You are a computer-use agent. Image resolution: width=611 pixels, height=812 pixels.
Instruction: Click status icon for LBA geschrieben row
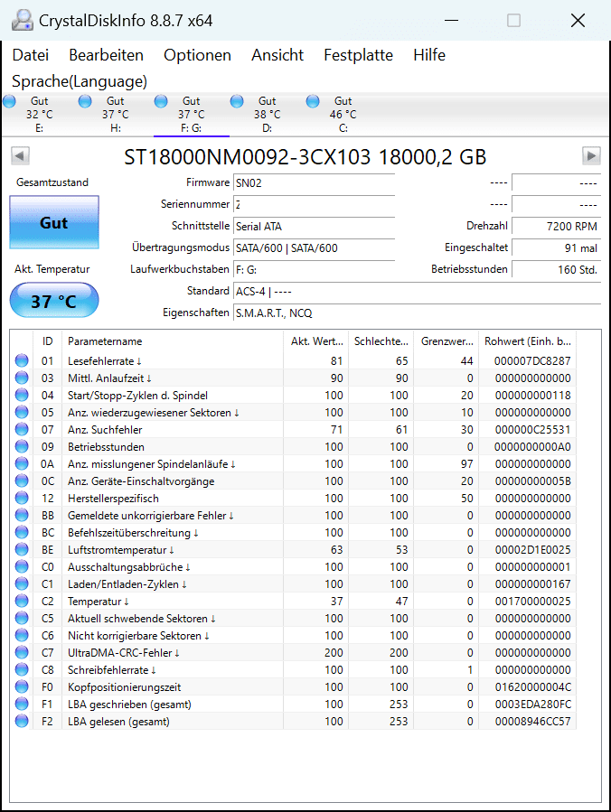(22, 704)
